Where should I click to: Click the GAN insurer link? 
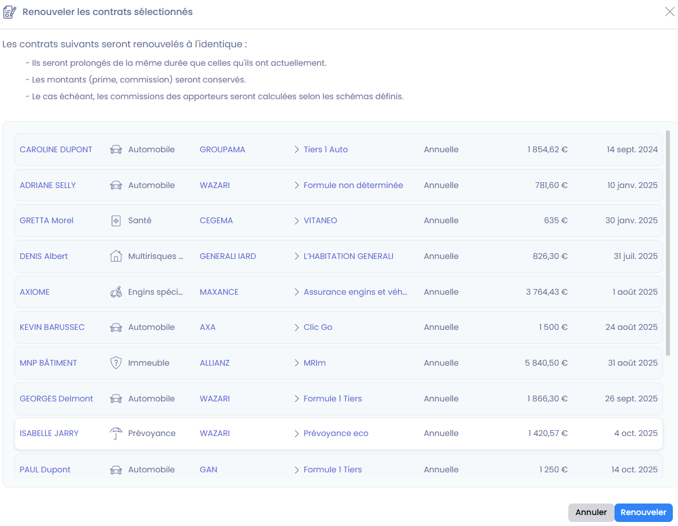(x=208, y=470)
